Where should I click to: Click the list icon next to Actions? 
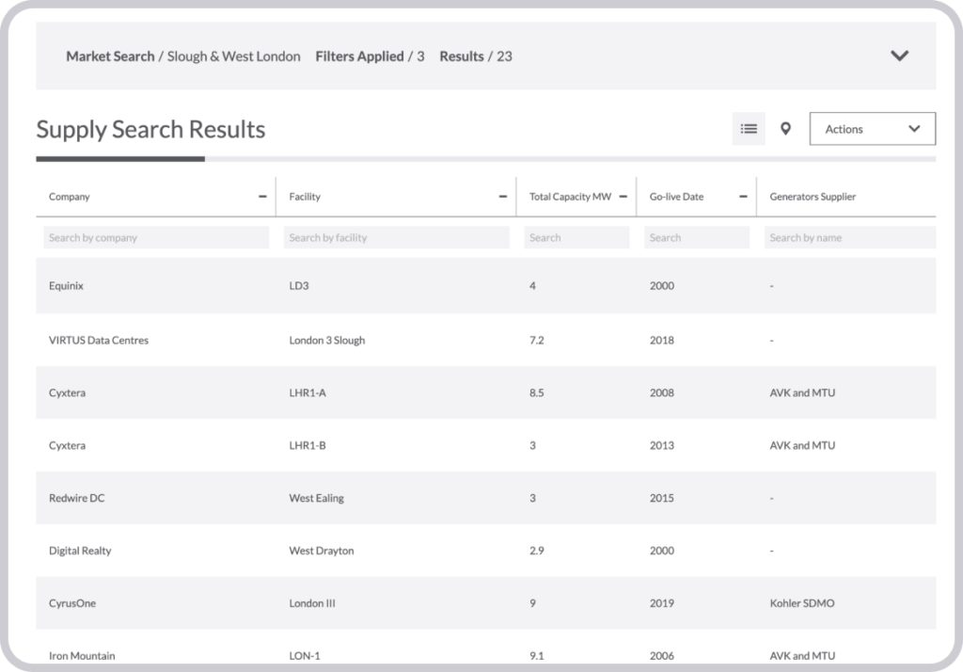[x=749, y=128]
